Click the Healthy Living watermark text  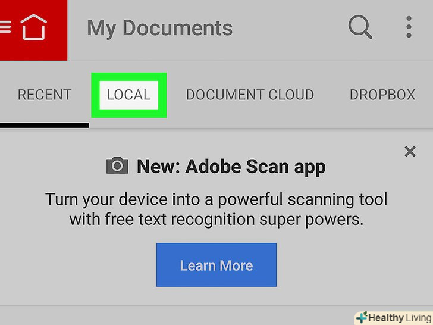pyautogui.click(x=397, y=317)
